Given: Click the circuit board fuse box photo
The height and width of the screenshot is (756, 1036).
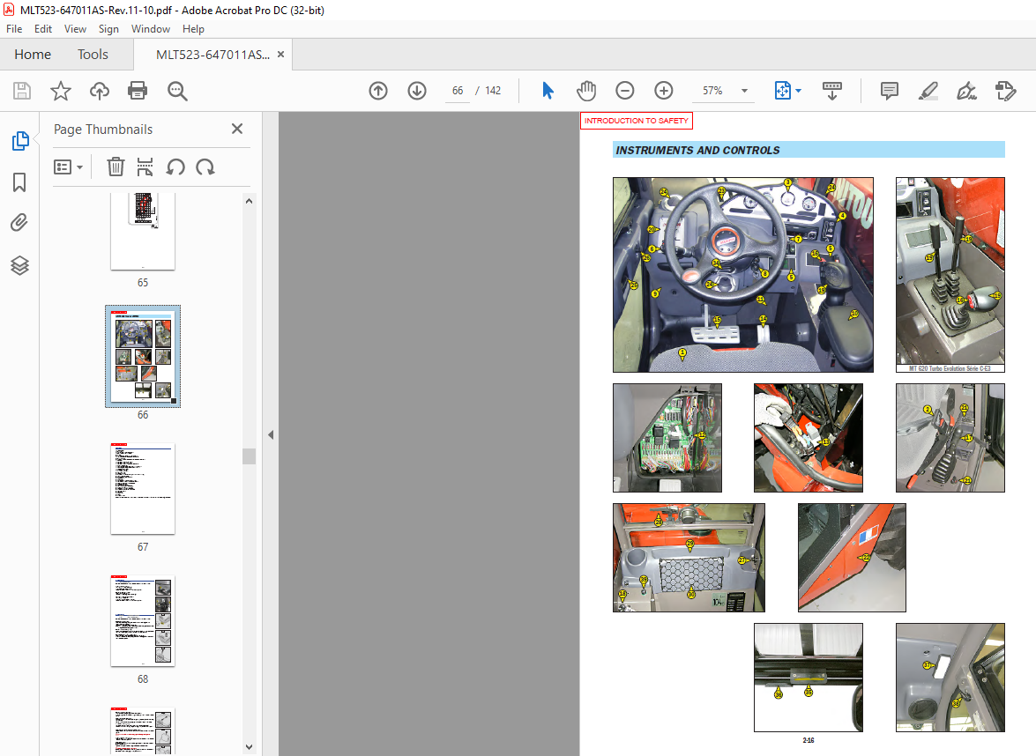Looking at the screenshot, I should pyautogui.click(x=667, y=438).
